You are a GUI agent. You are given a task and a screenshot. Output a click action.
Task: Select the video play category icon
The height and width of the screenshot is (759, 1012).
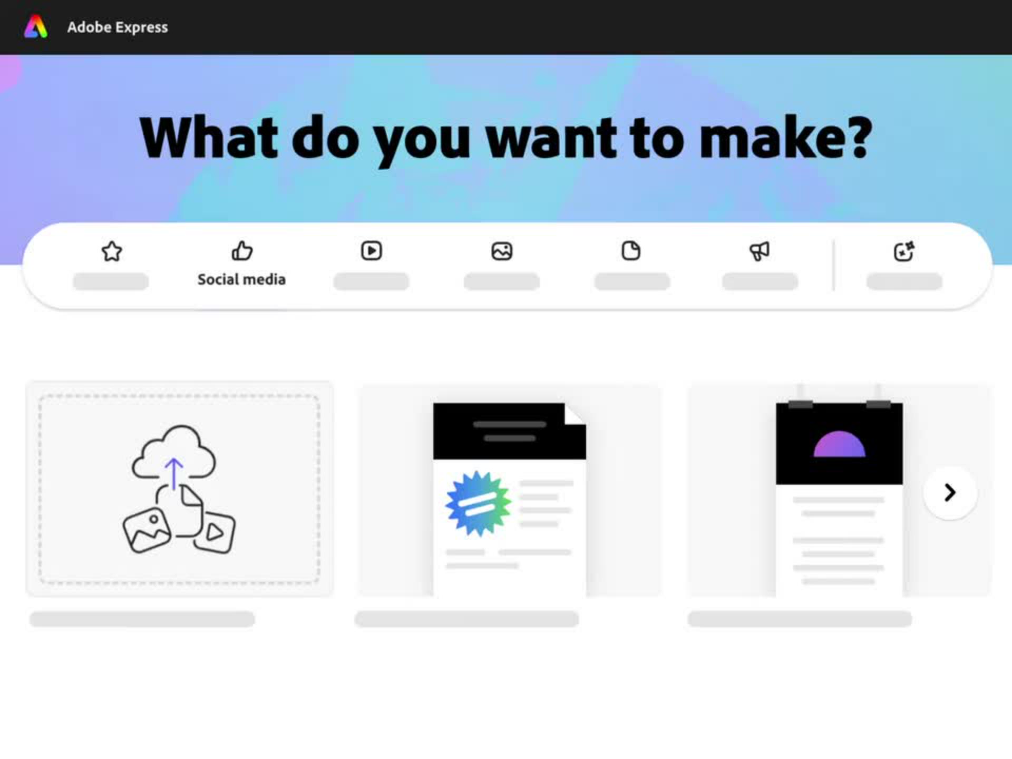tap(372, 251)
